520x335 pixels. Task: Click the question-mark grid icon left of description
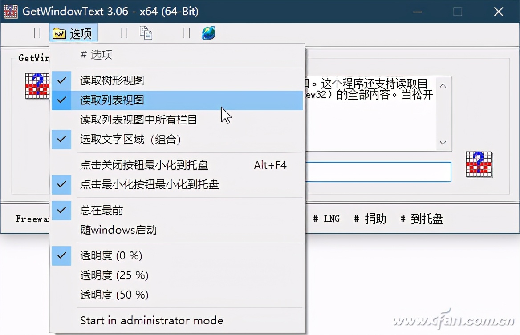(37, 86)
